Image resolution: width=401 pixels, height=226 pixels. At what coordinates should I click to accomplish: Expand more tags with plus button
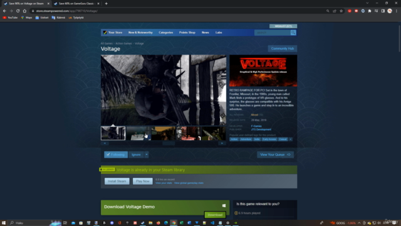tap(290, 139)
